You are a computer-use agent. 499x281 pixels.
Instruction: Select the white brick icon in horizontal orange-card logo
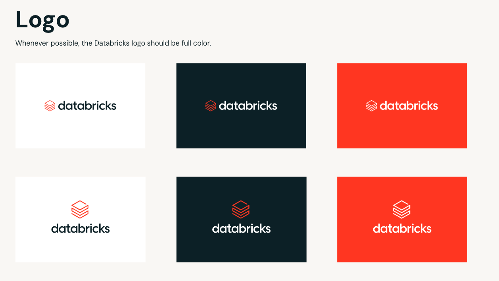[371, 106]
